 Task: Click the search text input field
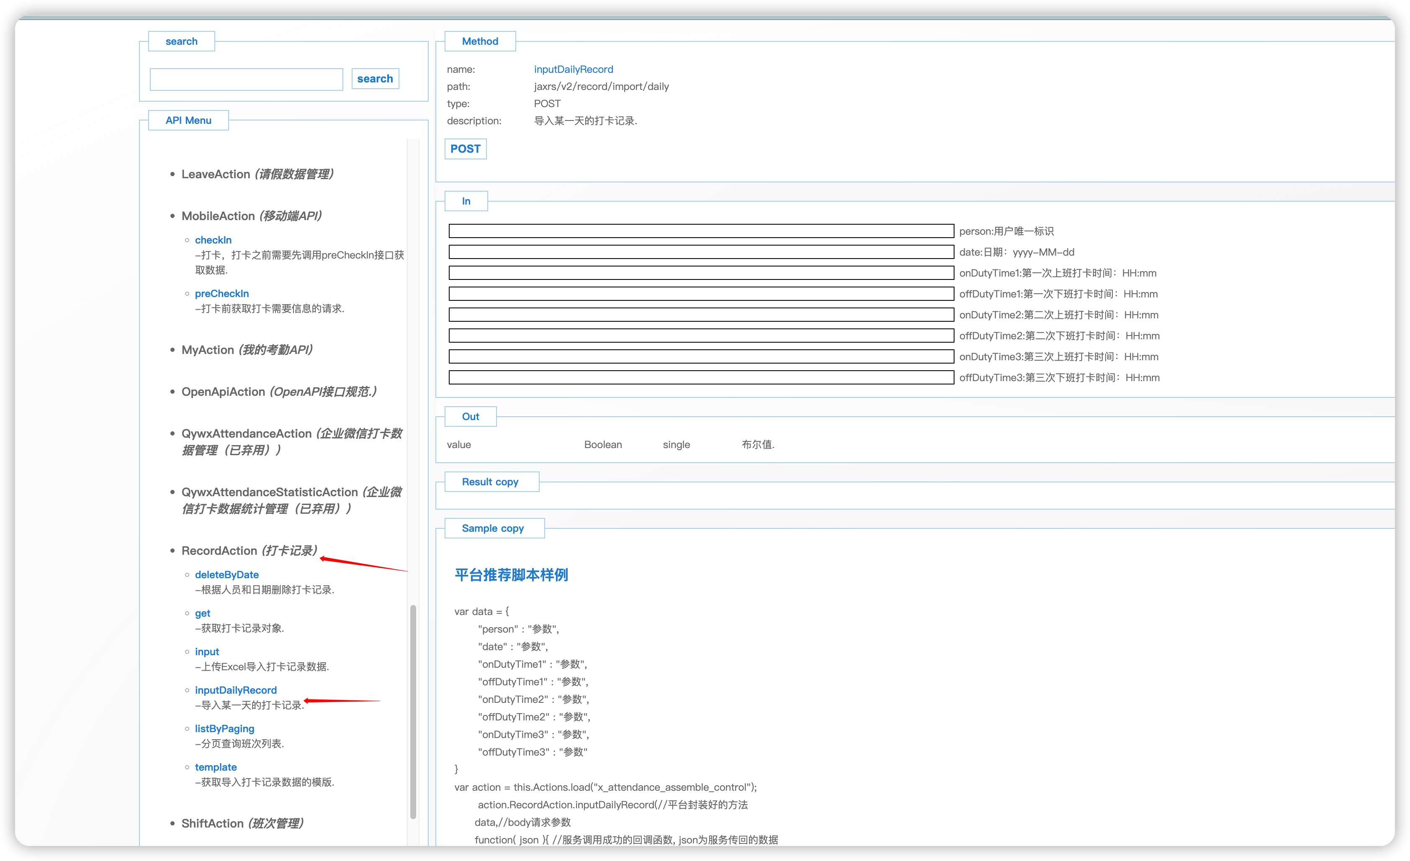click(246, 79)
